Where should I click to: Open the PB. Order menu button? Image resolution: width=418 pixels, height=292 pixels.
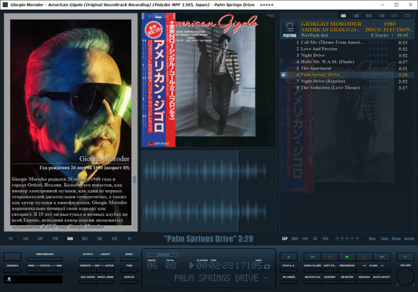(288, 282)
